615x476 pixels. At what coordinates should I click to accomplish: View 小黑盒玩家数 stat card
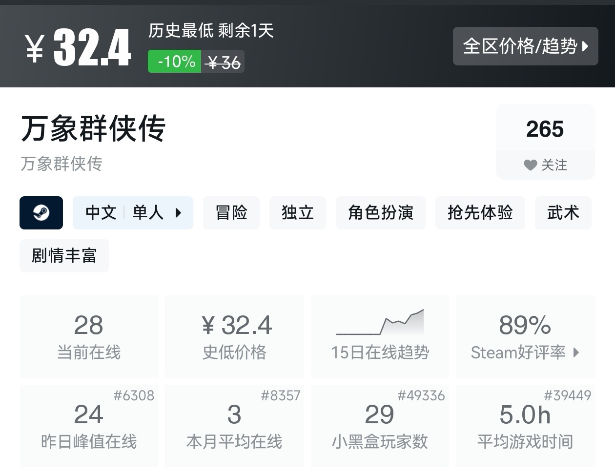click(x=380, y=426)
